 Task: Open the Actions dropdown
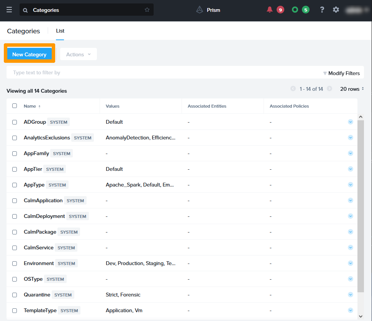click(78, 54)
